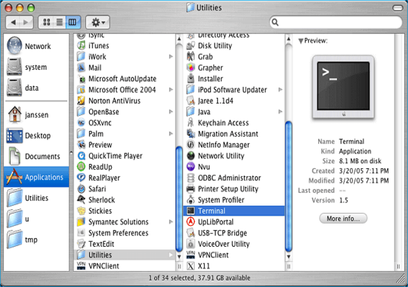
Task: Open the janssen home folder icon
Action: pos(15,114)
